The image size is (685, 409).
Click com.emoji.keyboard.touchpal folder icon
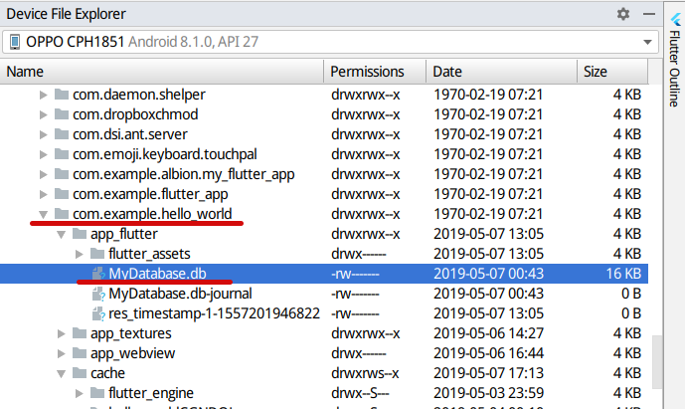click(62, 154)
